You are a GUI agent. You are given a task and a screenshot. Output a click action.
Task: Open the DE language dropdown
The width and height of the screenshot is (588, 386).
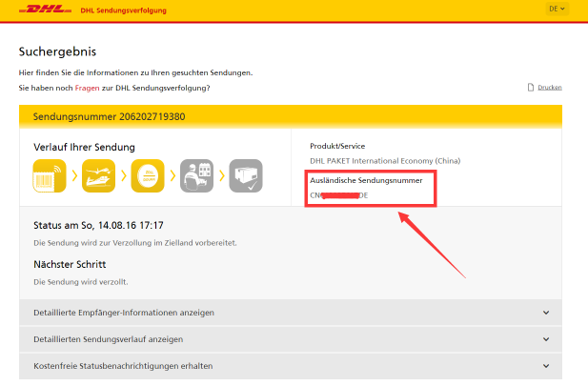tap(557, 9)
